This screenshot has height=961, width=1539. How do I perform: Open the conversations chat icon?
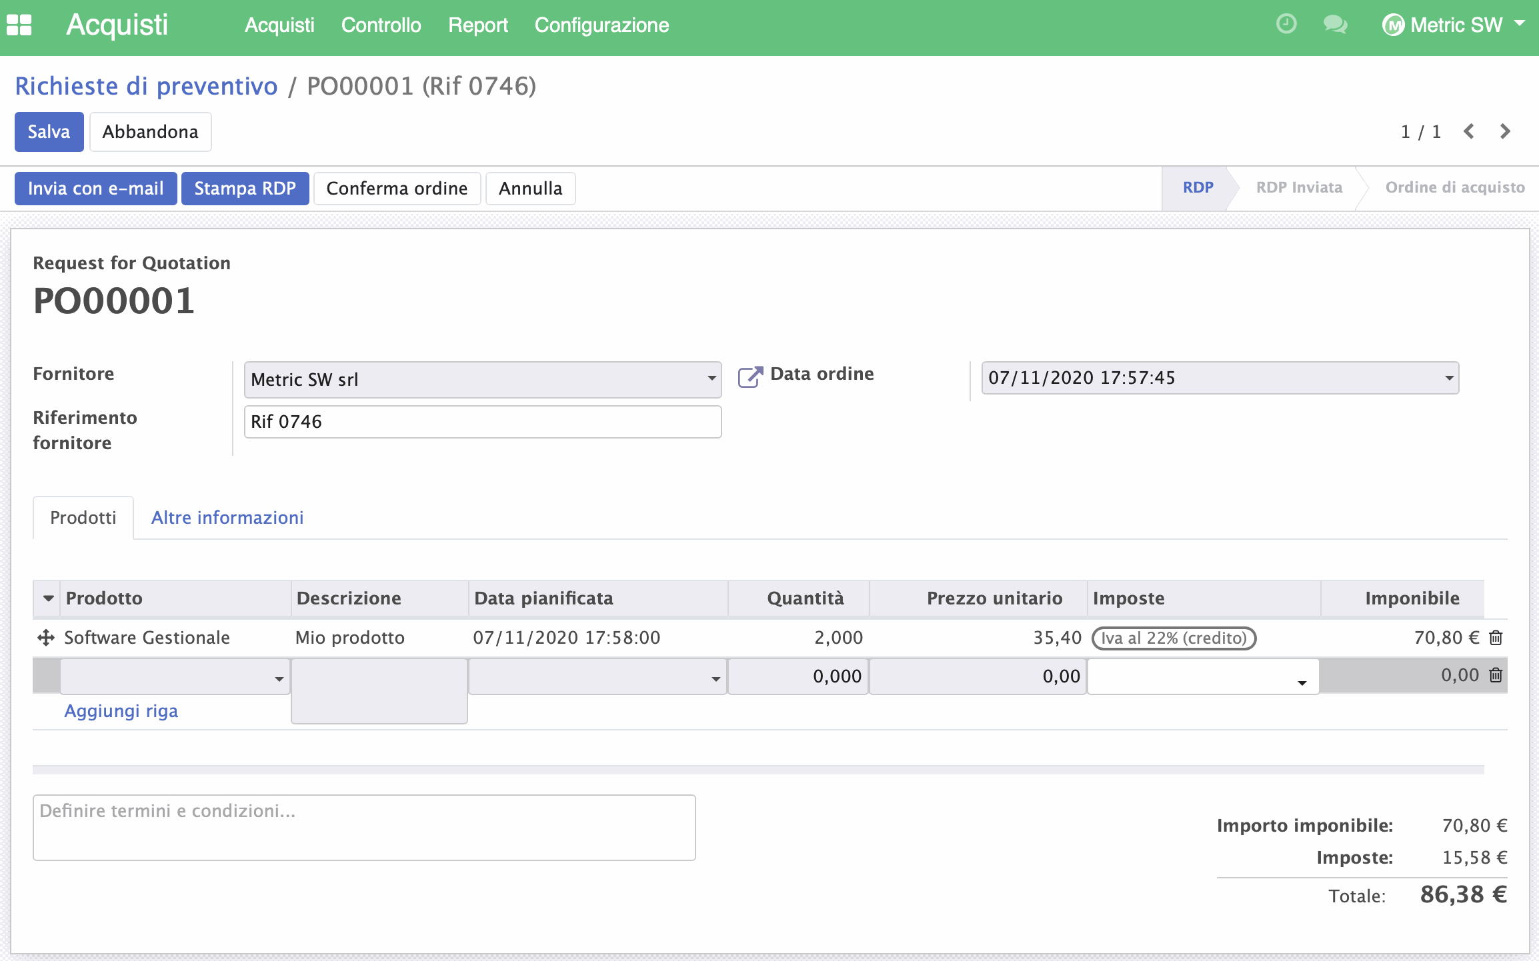click(x=1335, y=25)
